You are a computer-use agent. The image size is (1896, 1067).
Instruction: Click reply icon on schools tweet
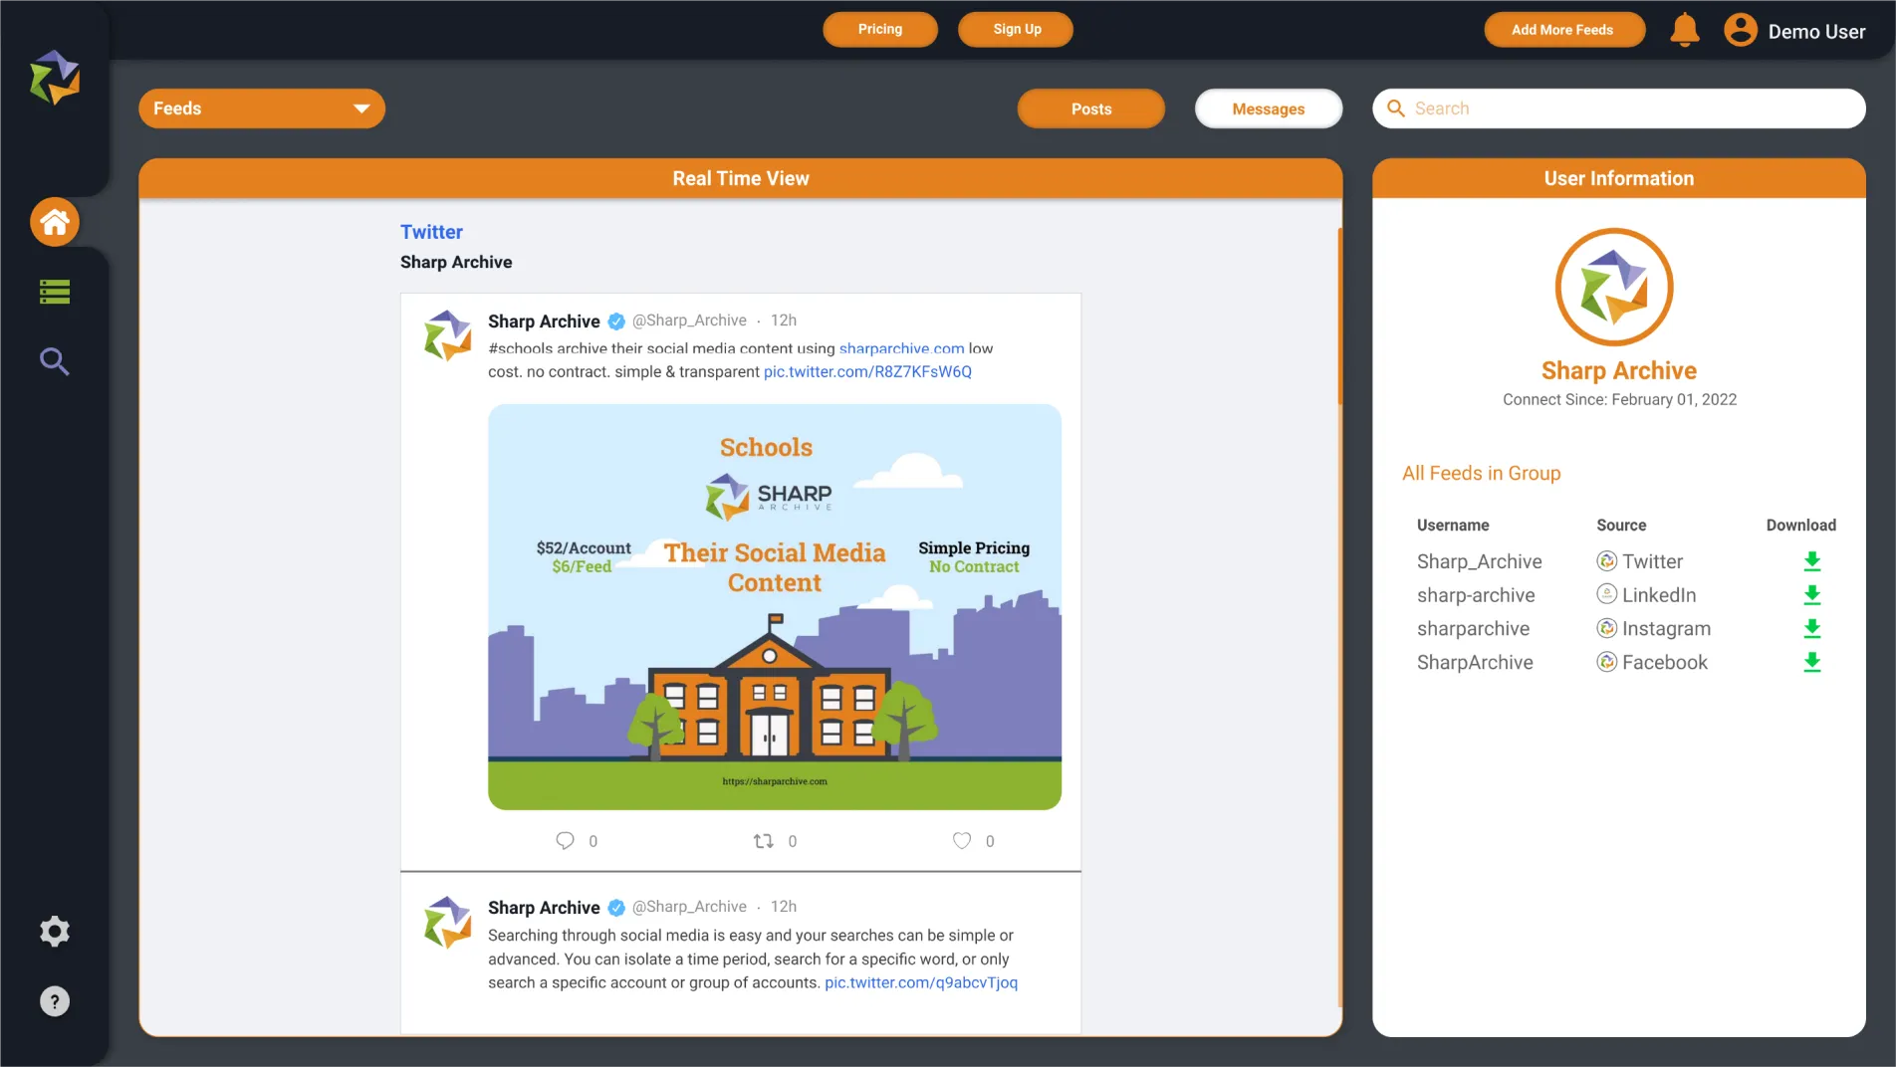(565, 841)
